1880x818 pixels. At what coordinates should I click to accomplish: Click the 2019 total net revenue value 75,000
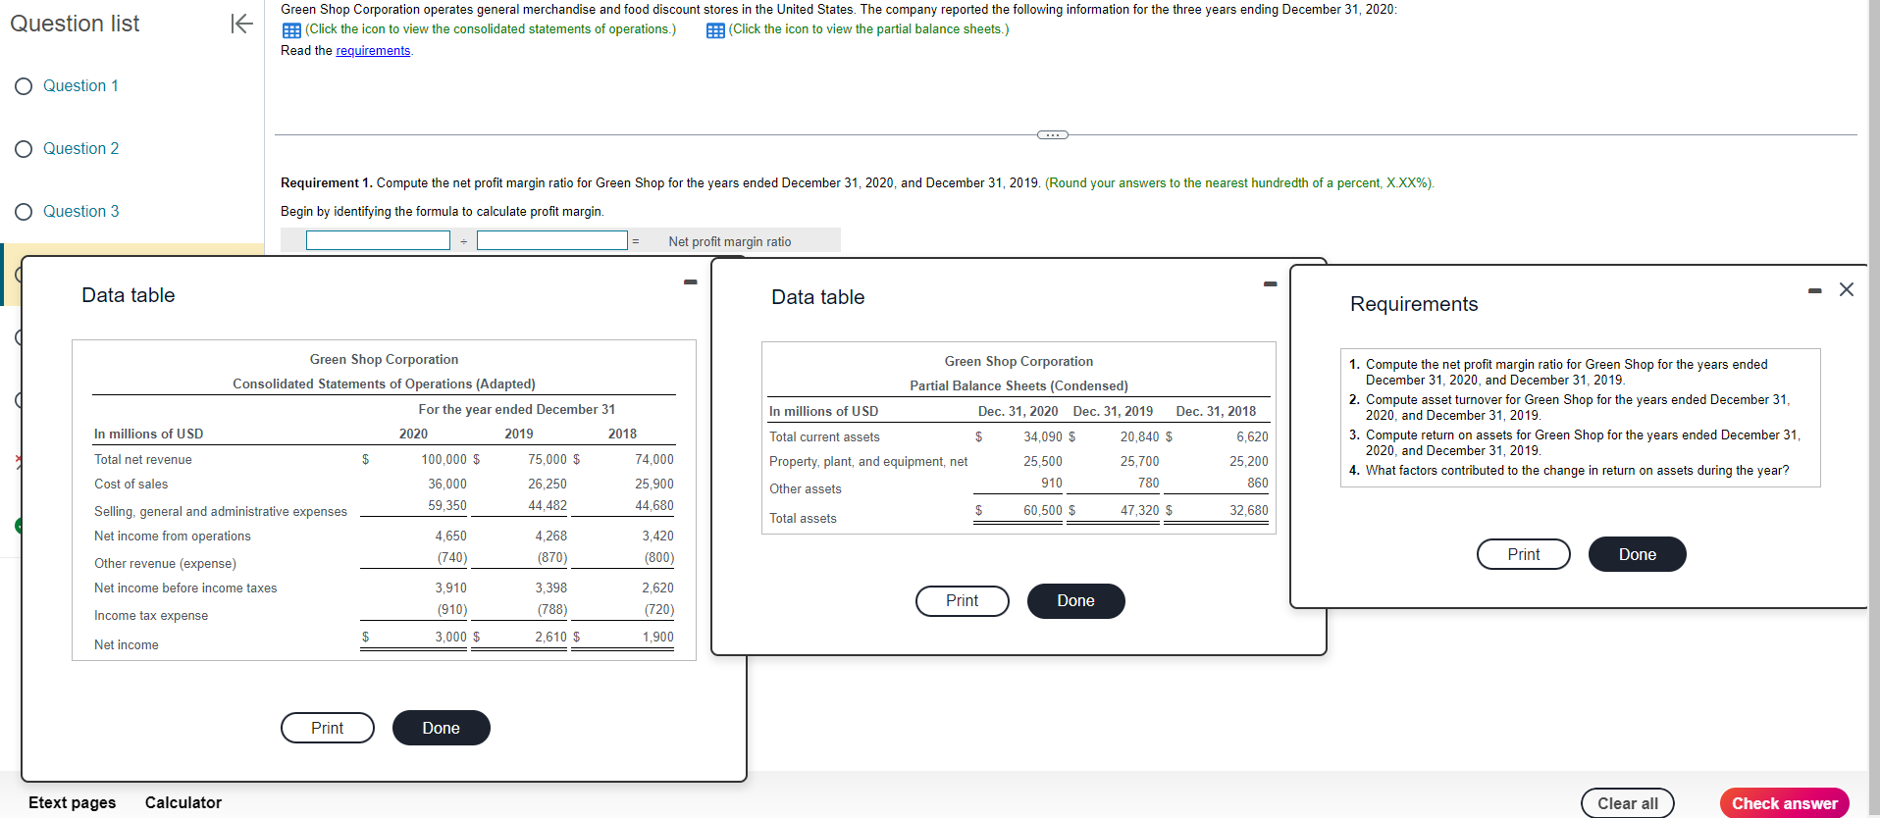(x=548, y=459)
